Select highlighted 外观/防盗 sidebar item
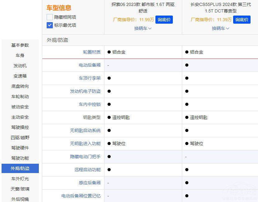The height and width of the screenshot is (202, 258). coord(20,168)
